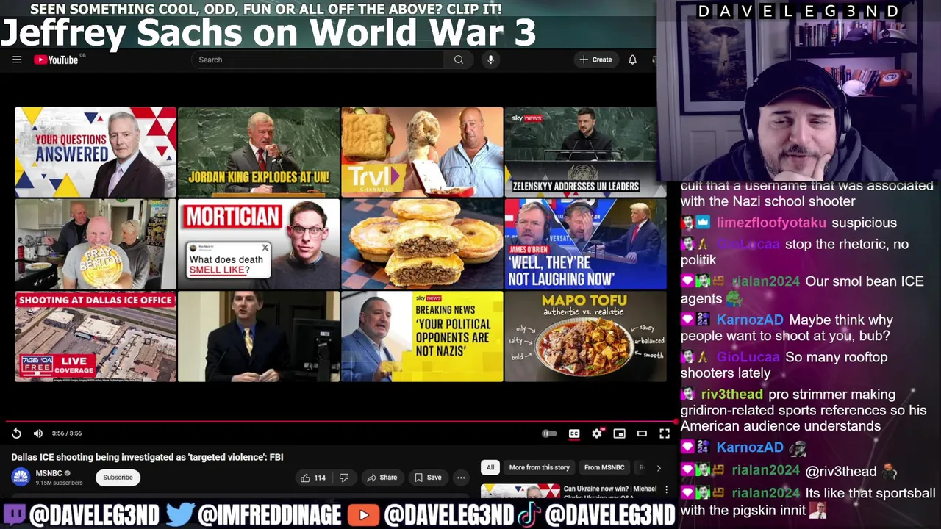941x529 pixels.
Task: Start voice search with microphone icon
Action: [490, 60]
